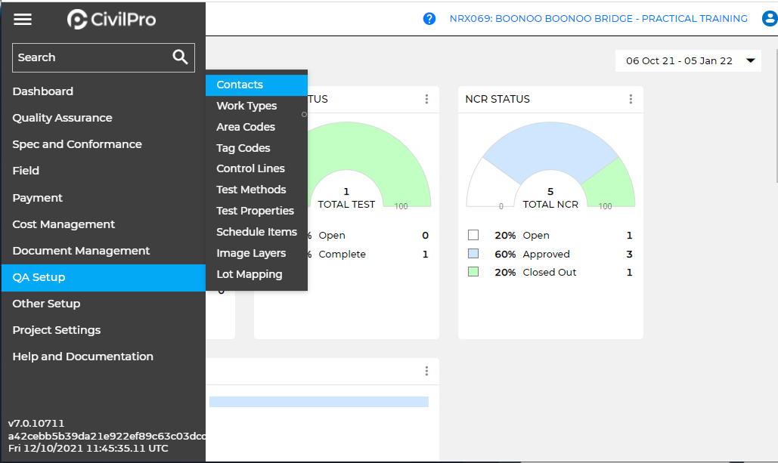Expand the date range dropdown

(x=751, y=61)
